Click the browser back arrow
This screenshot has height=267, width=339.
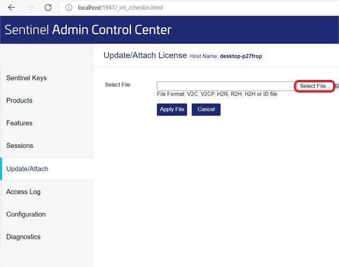coord(11,8)
